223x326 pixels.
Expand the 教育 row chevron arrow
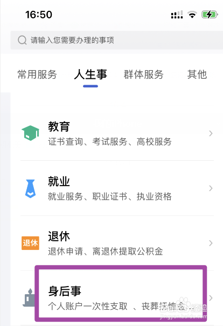click(x=211, y=133)
